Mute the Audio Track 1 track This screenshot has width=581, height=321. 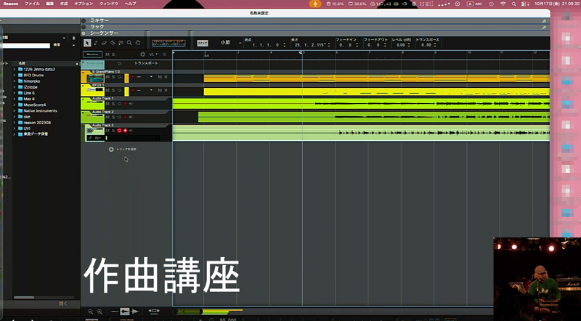(106, 104)
